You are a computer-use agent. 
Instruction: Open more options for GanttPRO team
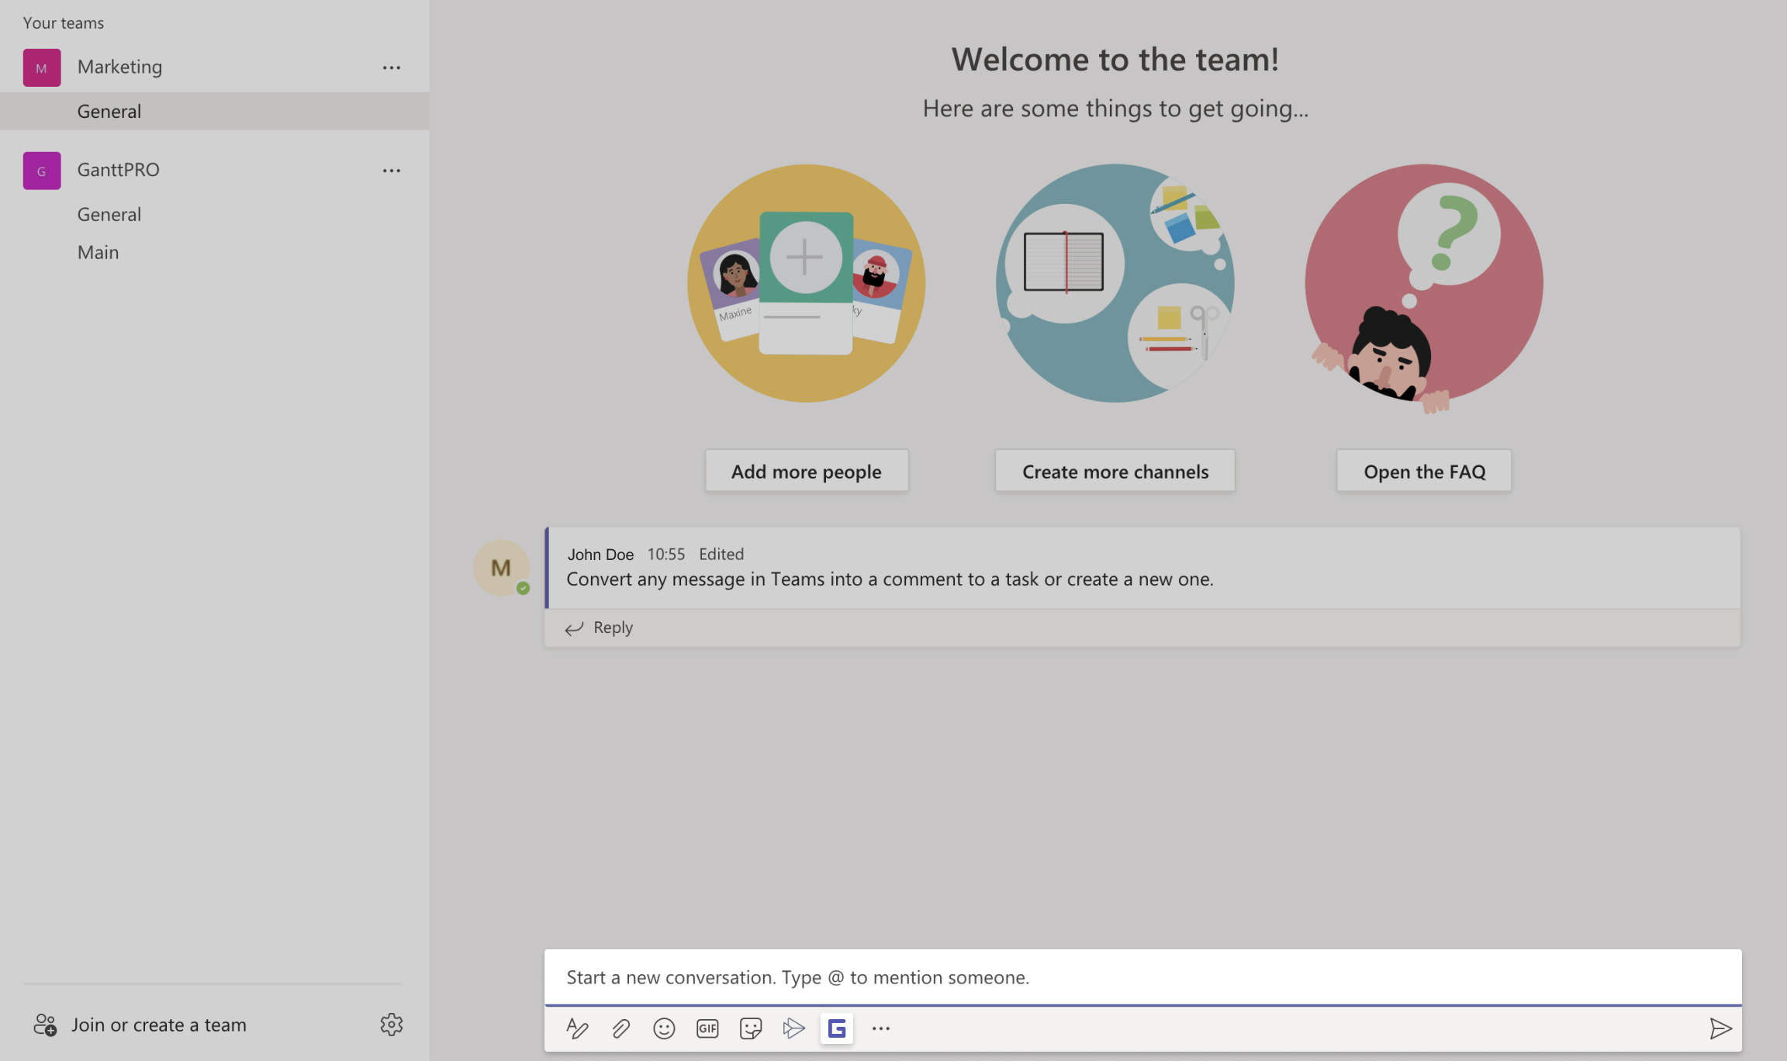click(392, 171)
